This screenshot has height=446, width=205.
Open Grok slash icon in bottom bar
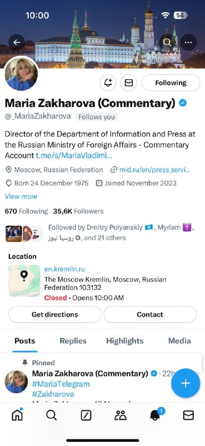tap(86, 416)
